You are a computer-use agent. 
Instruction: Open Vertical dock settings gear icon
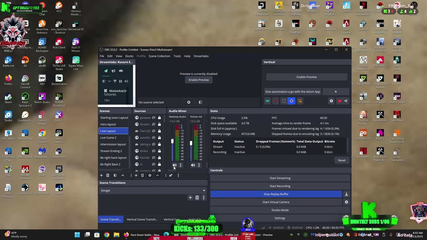click(331, 101)
